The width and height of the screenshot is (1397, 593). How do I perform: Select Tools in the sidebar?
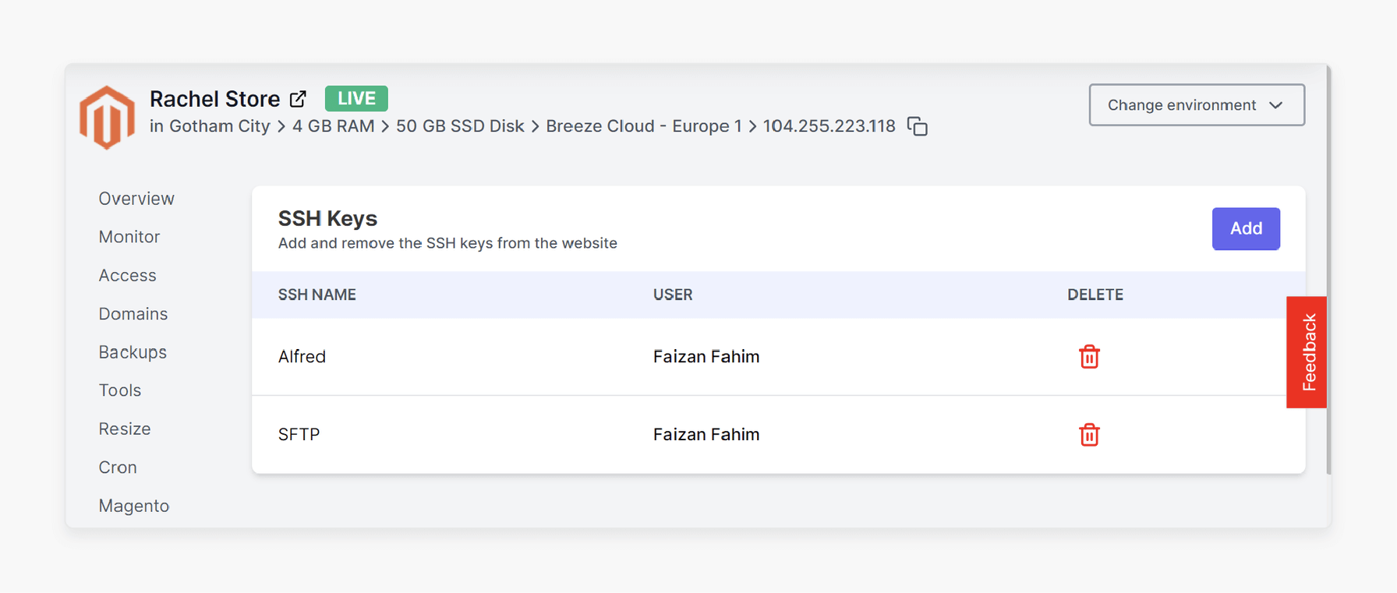tap(120, 390)
